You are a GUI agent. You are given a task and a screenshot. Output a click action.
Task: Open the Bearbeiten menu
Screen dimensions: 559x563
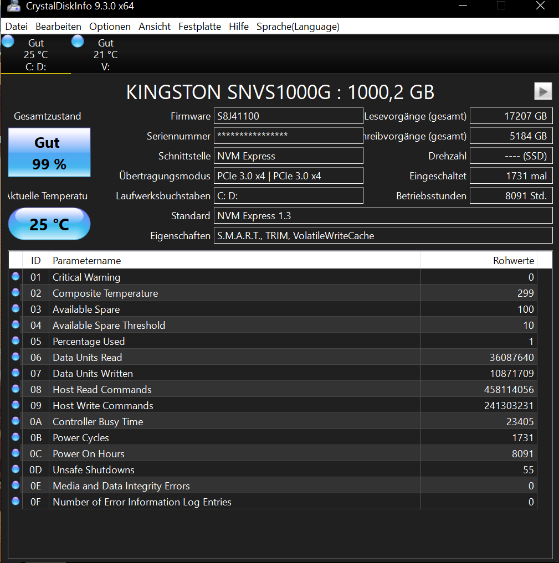[58, 27]
